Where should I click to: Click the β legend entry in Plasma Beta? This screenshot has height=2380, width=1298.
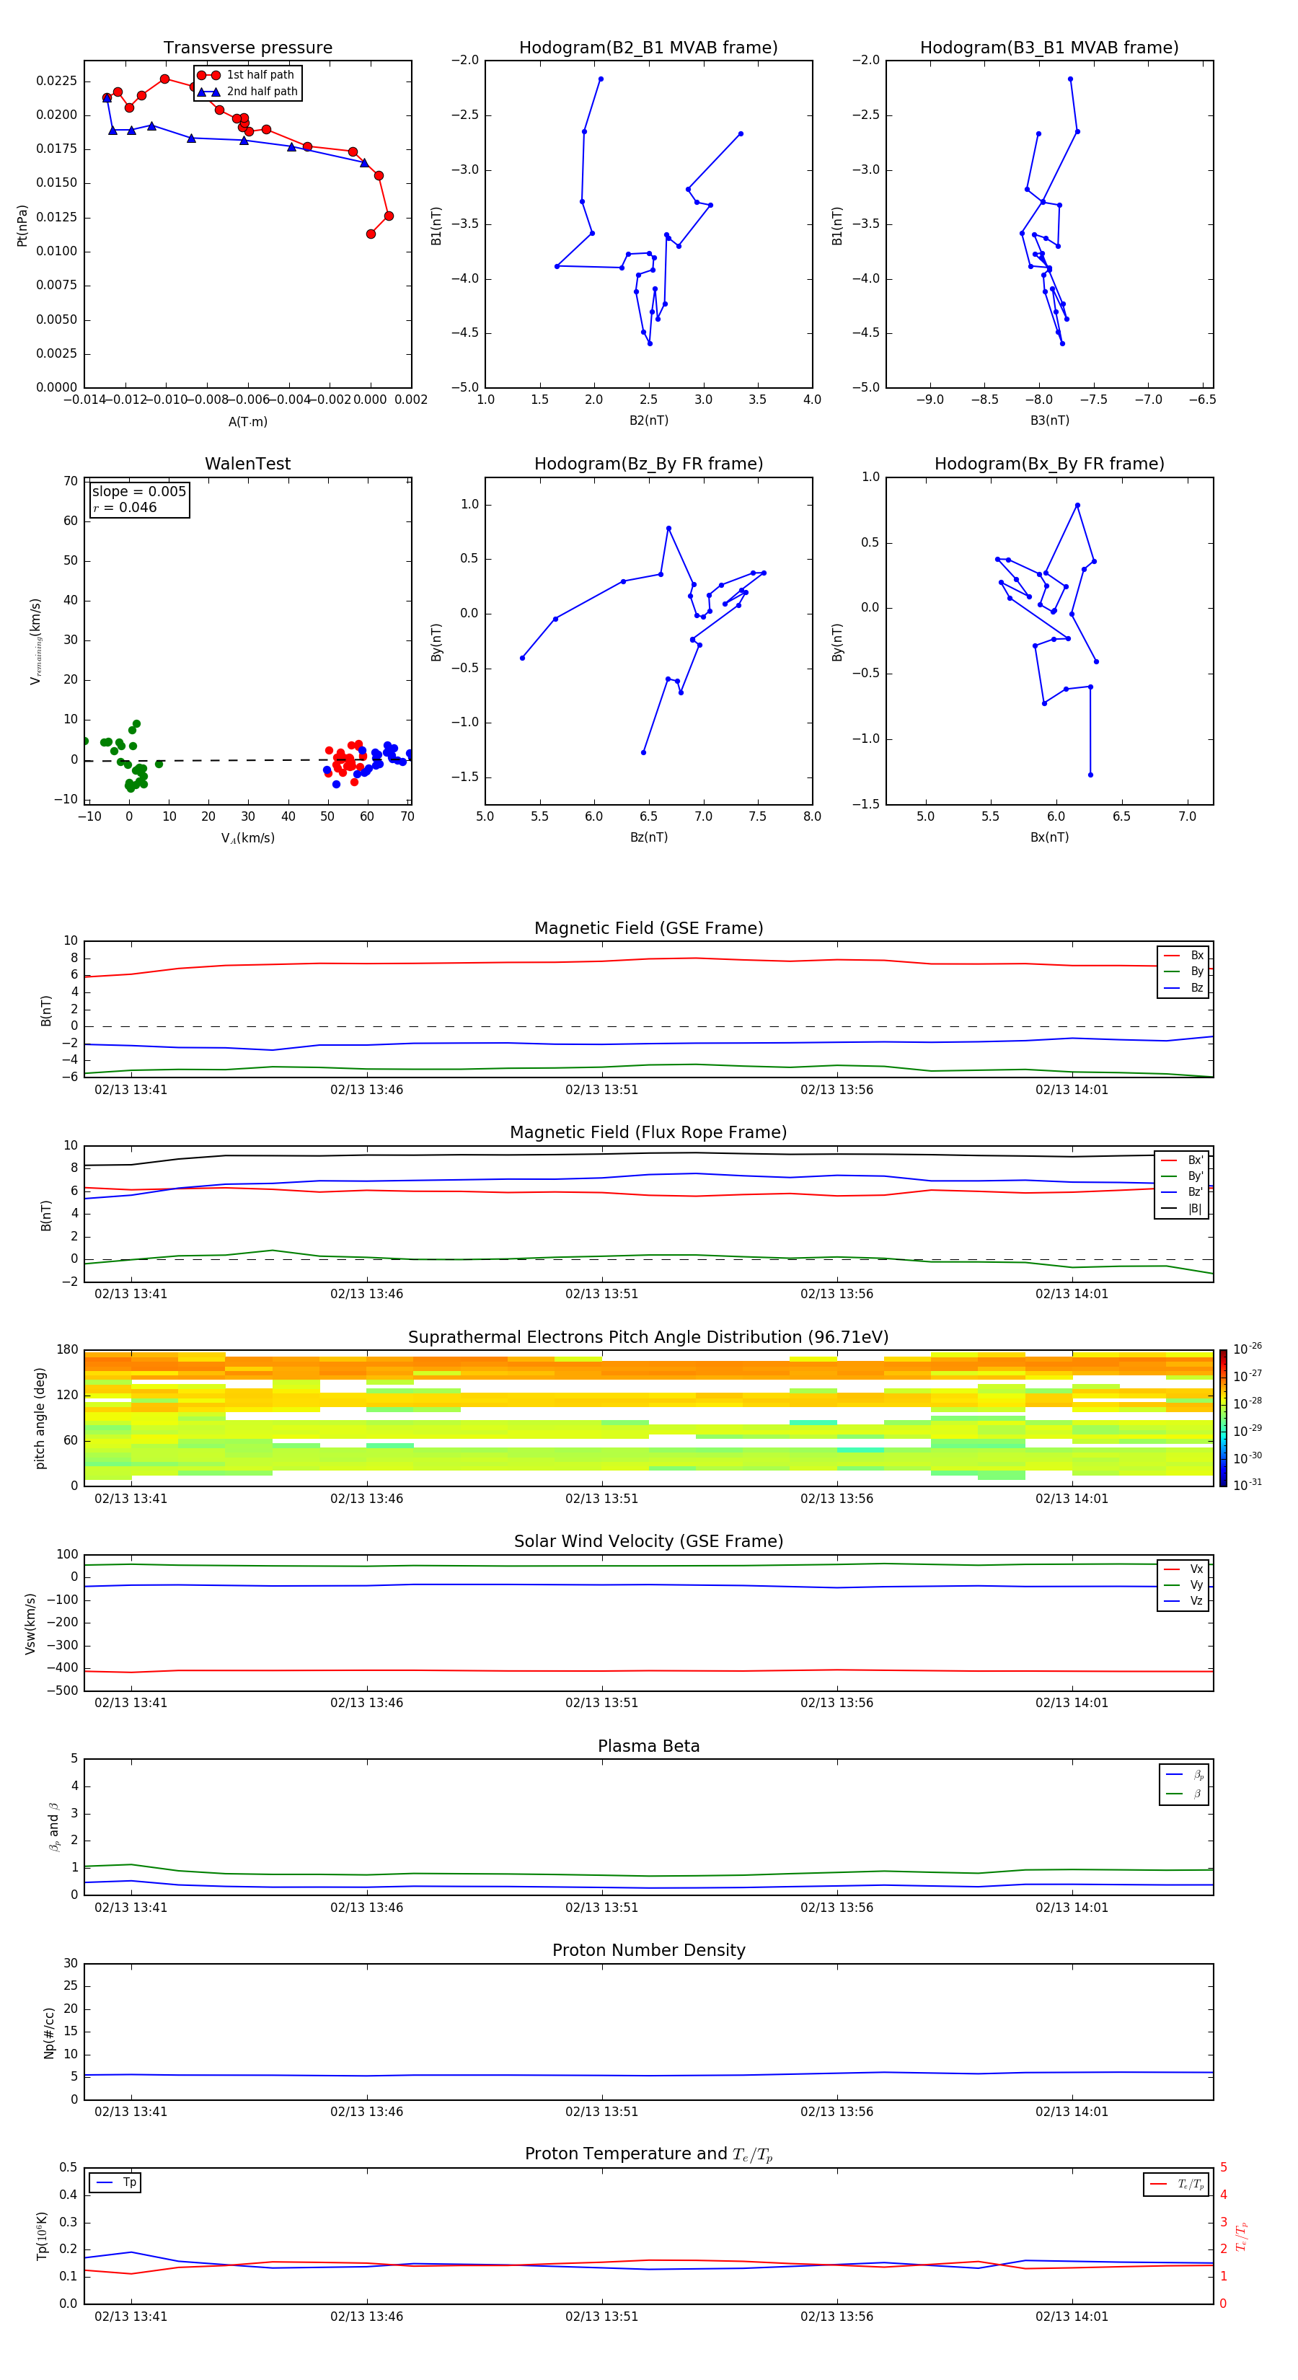(1184, 1794)
